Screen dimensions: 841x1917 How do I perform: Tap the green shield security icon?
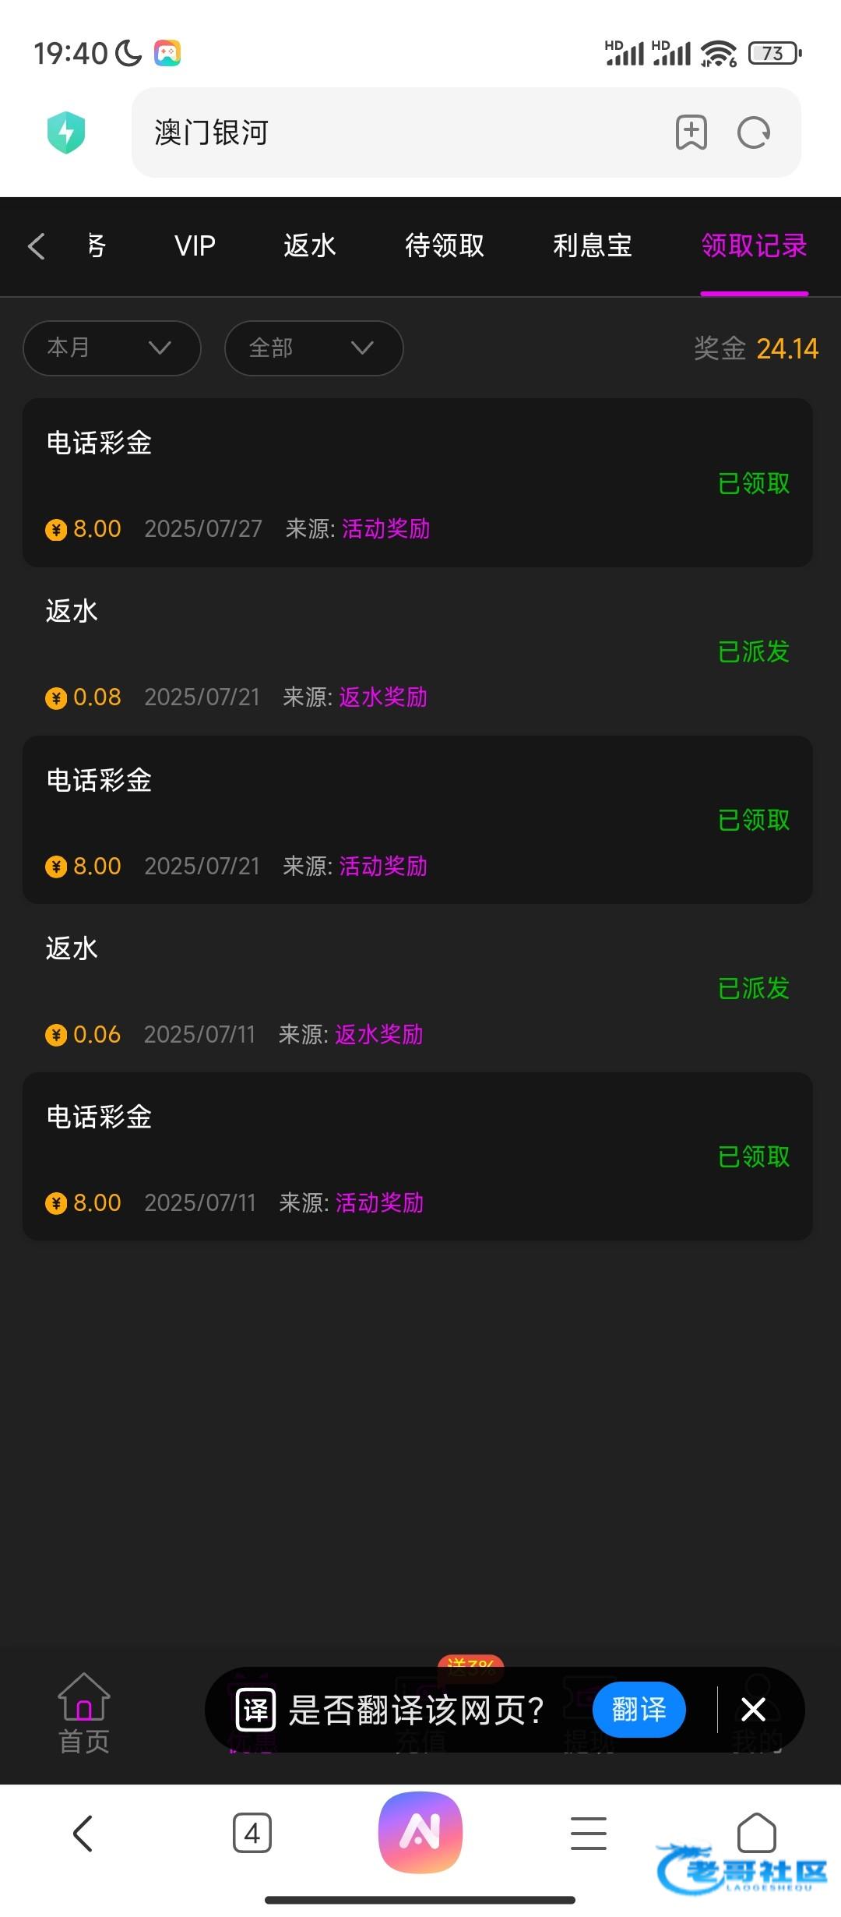(x=66, y=132)
